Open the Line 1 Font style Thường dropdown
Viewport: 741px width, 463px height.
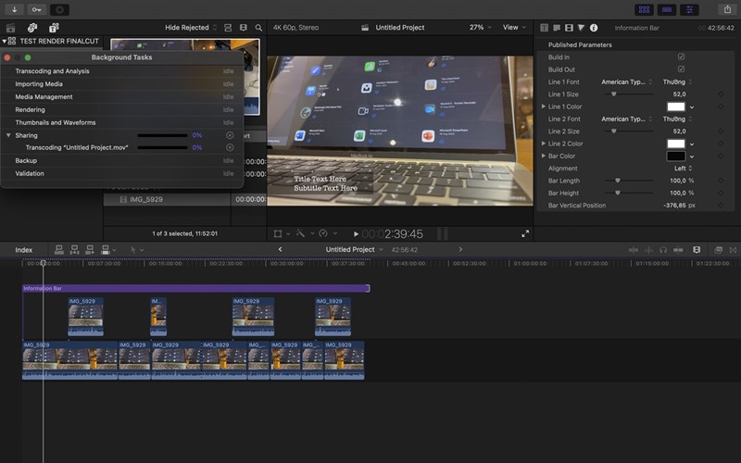677,81
